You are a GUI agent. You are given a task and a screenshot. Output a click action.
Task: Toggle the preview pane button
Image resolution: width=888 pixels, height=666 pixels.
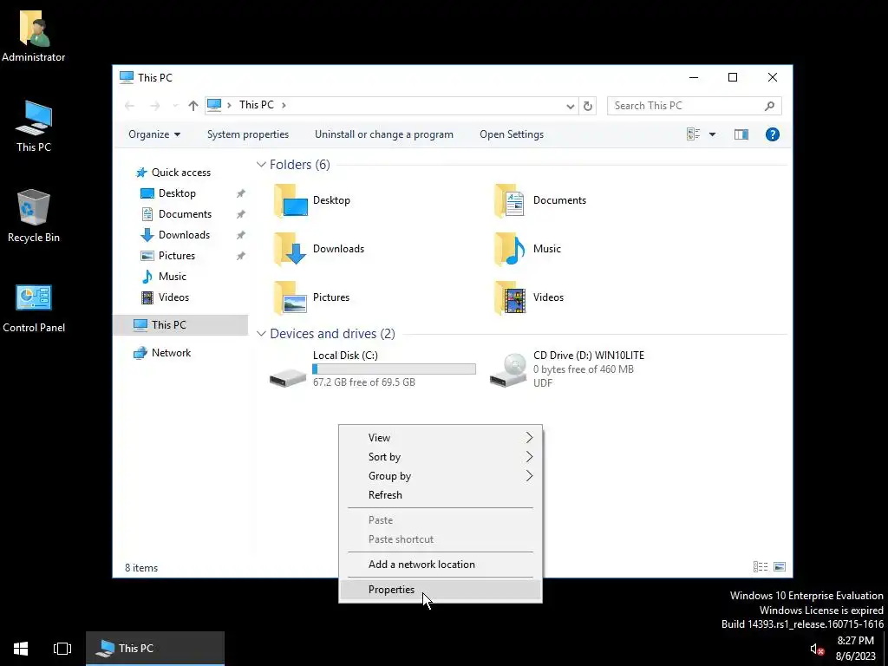coord(741,134)
